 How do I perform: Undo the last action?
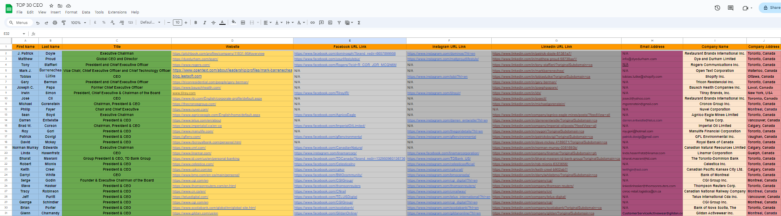pyautogui.click(x=38, y=23)
